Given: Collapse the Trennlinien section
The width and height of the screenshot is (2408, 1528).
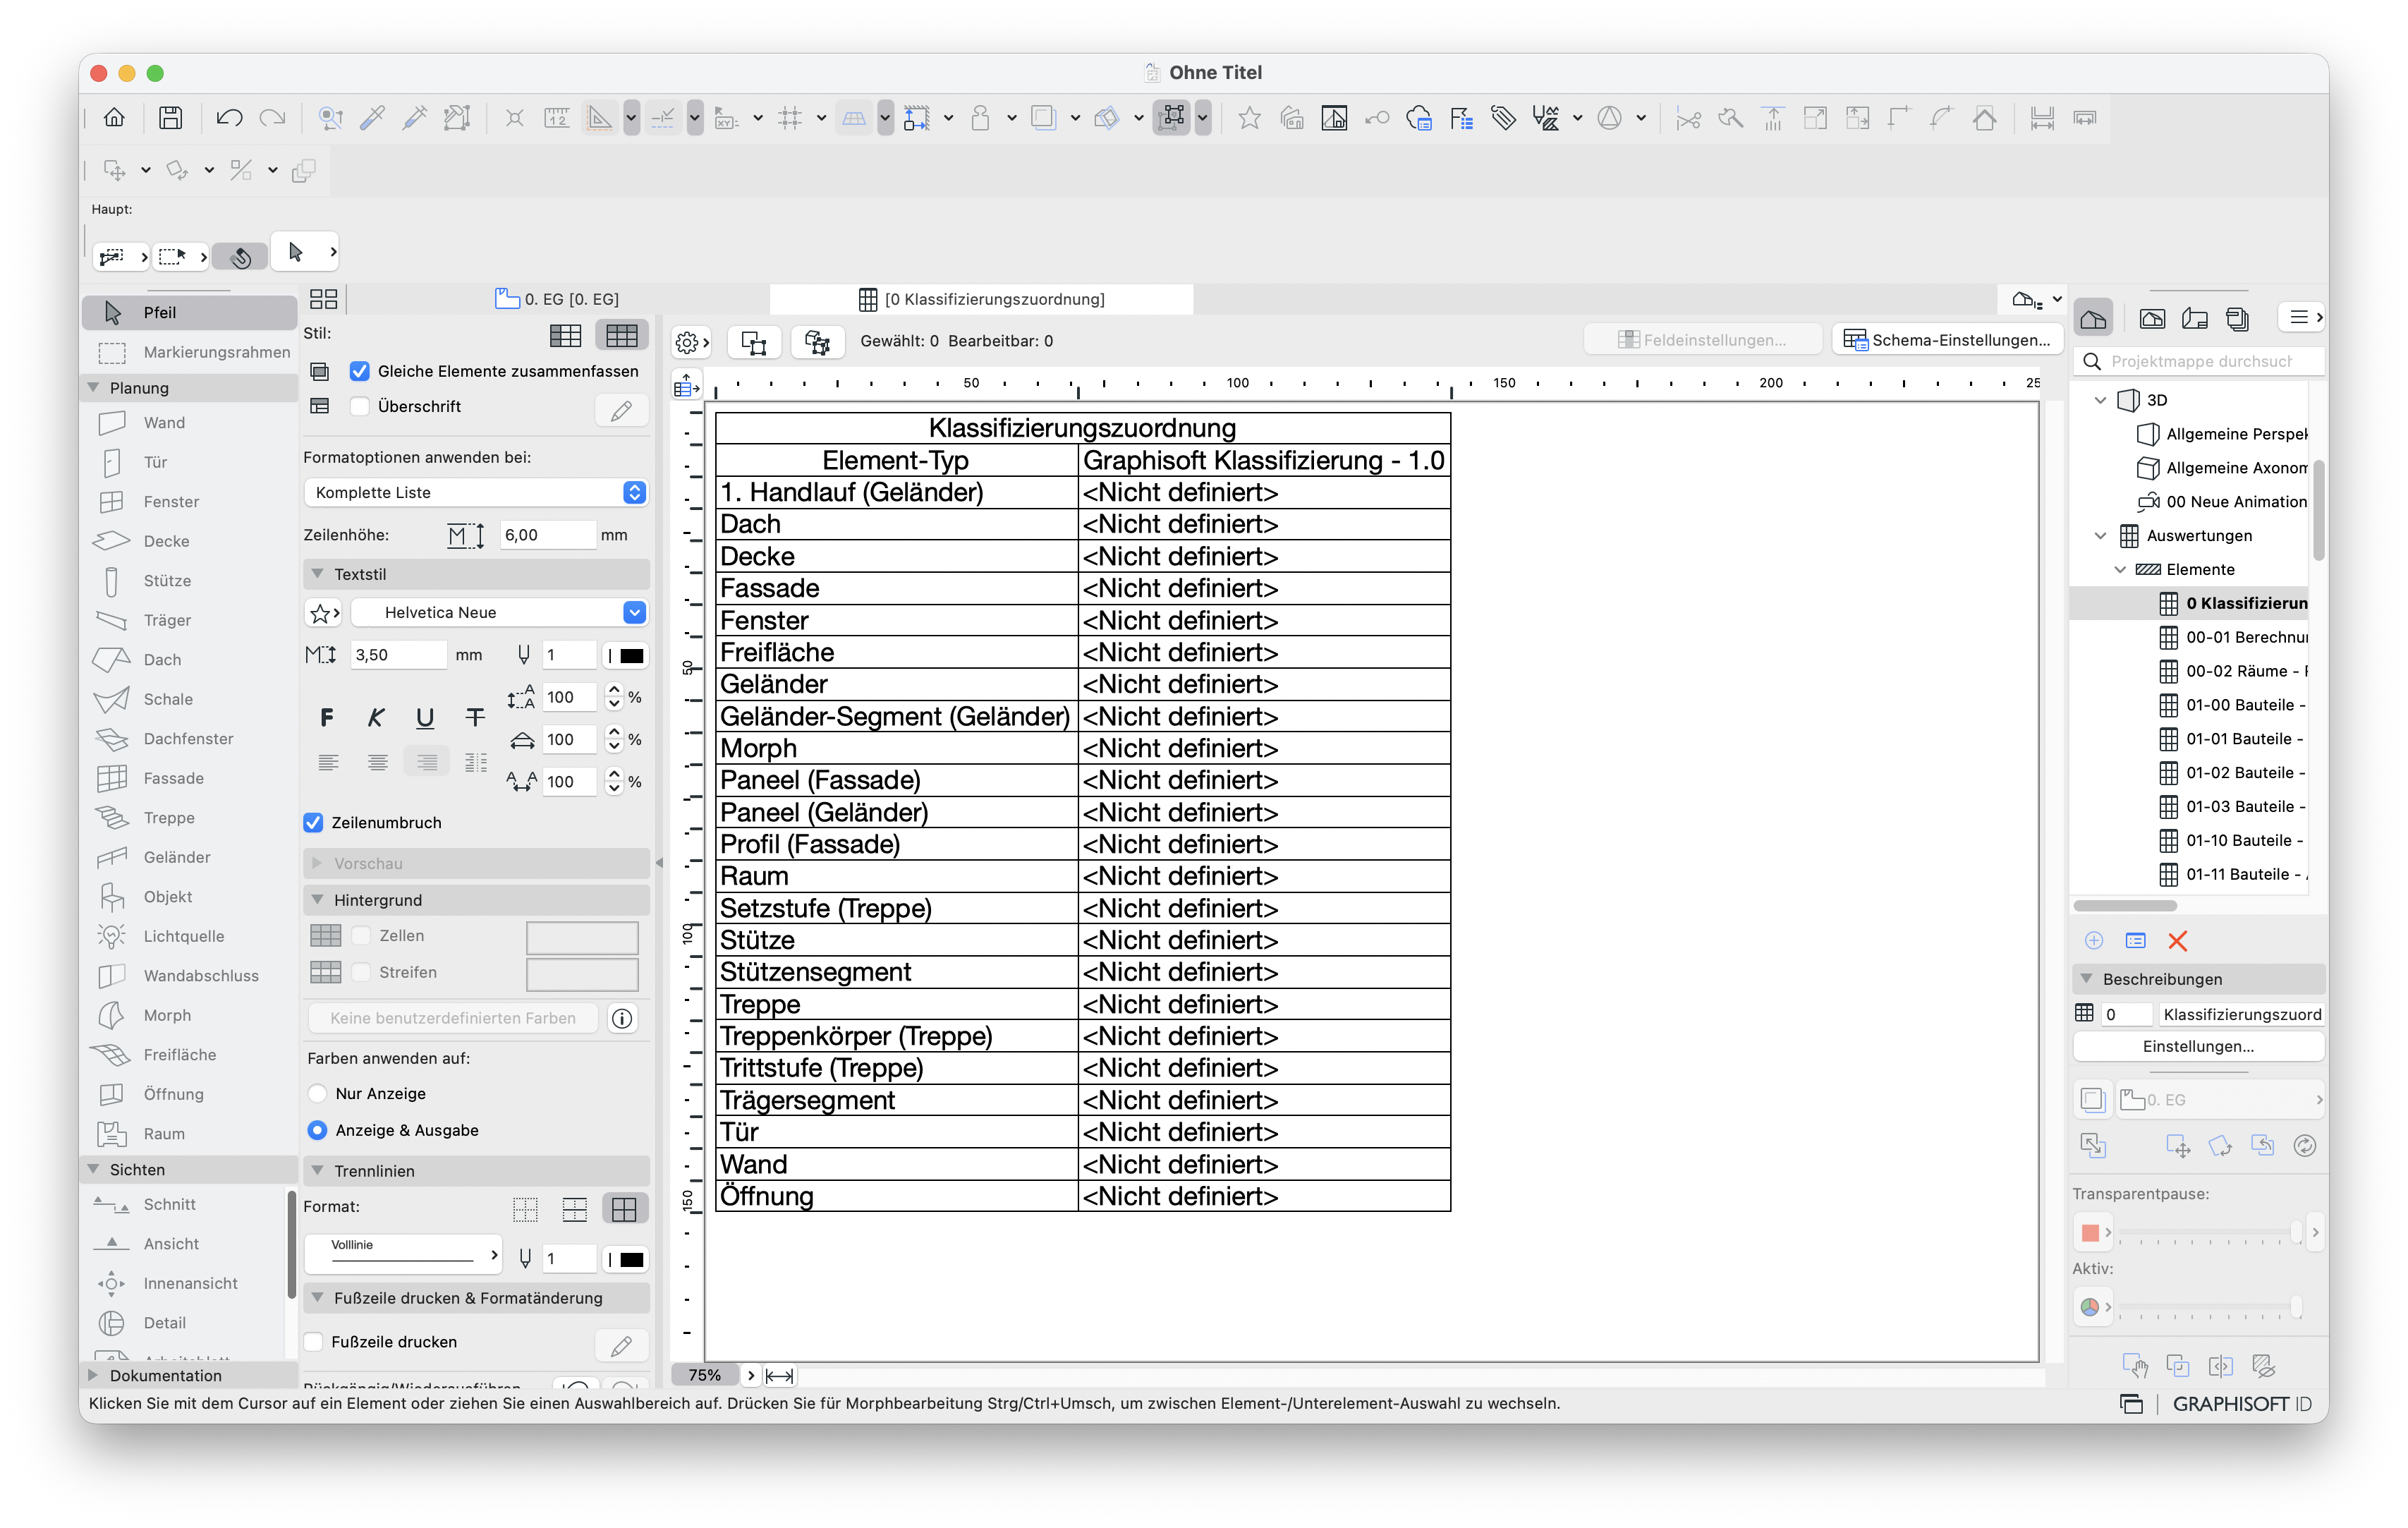Looking at the screenshot, I should coord(318,1171).
